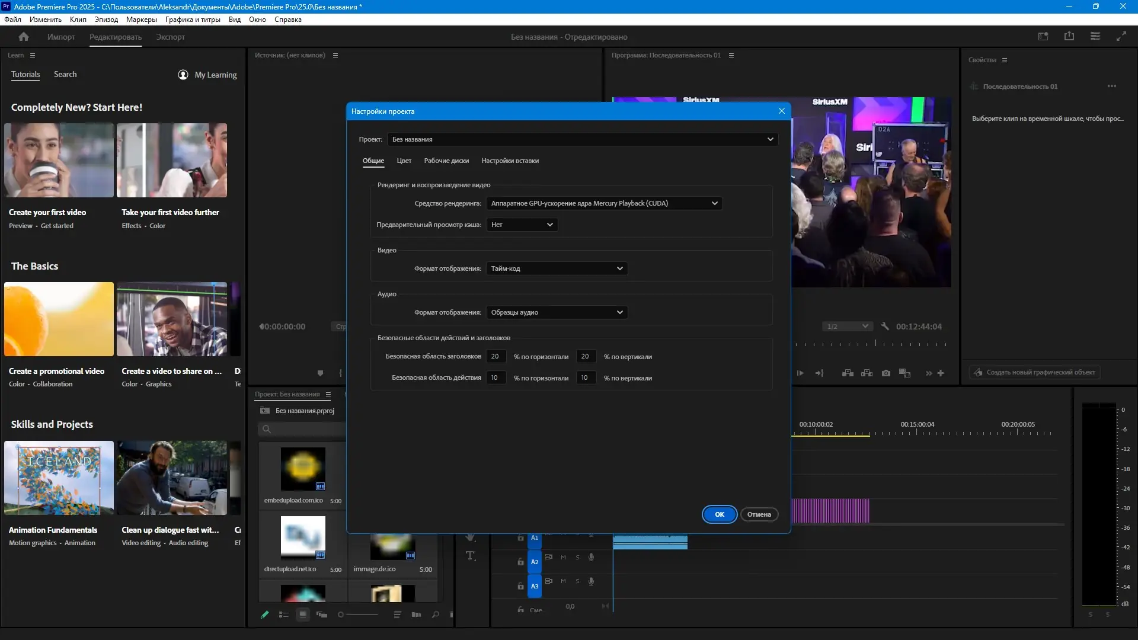Viewport: 1138px width, 640px height.
Task: Open the Эпизод menu
Action: 106,20
